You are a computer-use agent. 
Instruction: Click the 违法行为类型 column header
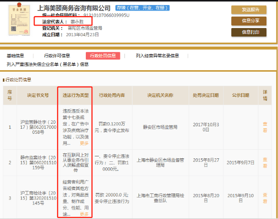click(x=76, y=95)
